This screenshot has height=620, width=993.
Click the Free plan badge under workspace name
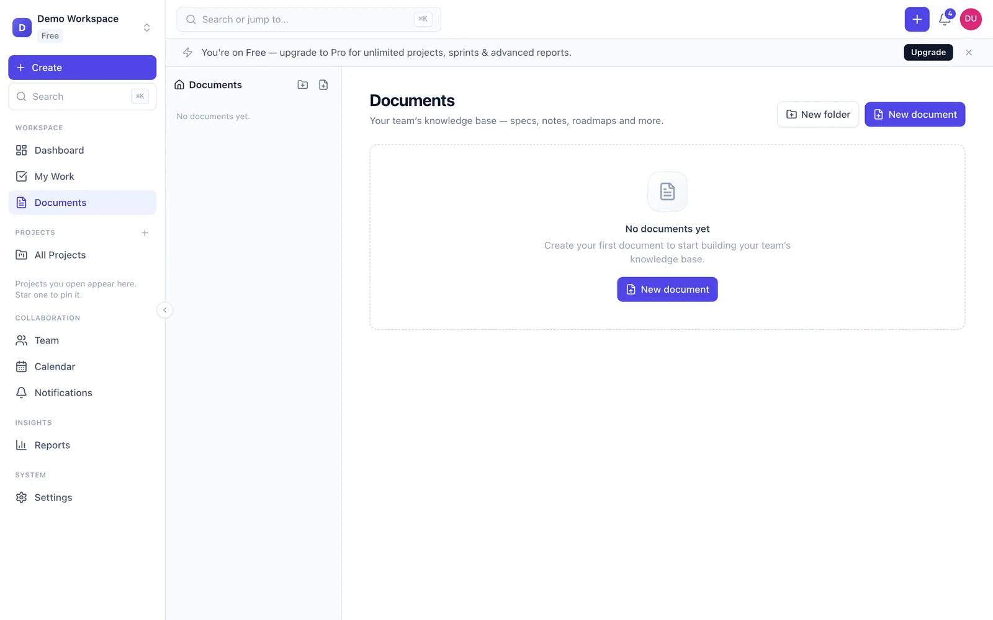(x=50, y=36)
